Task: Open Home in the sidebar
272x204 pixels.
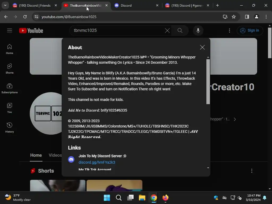Action: click(10, 49)
